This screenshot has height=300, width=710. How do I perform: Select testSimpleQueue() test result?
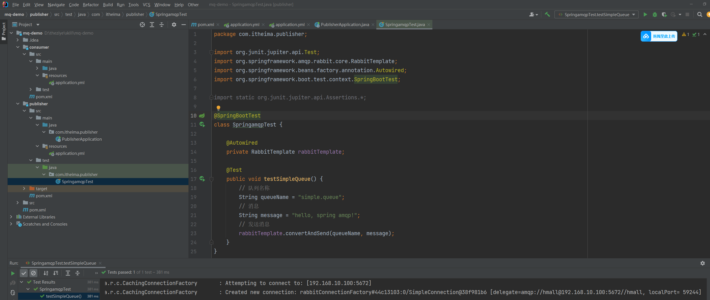coord(64,296)
